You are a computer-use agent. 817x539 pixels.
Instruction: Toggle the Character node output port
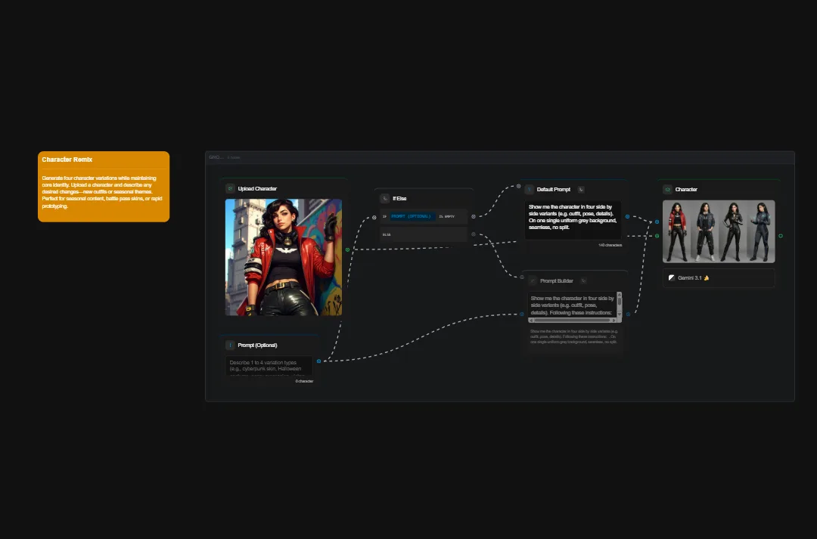780,235
